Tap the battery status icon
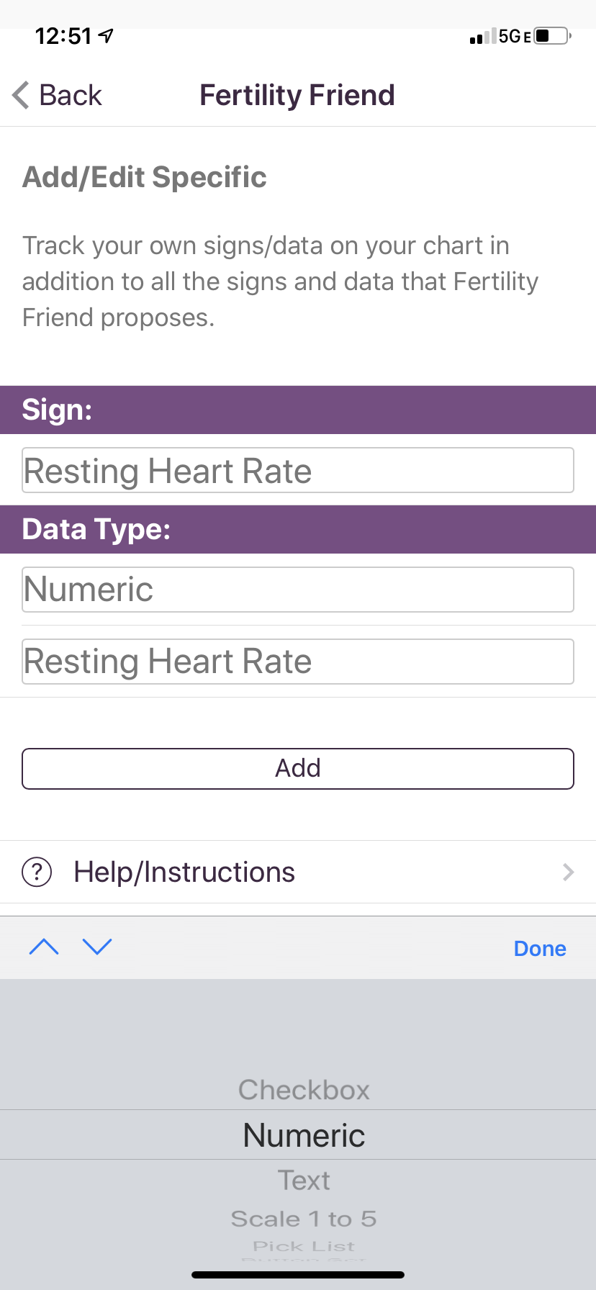The width and height of the screenshot is (596, 1290). coord(553,36)
